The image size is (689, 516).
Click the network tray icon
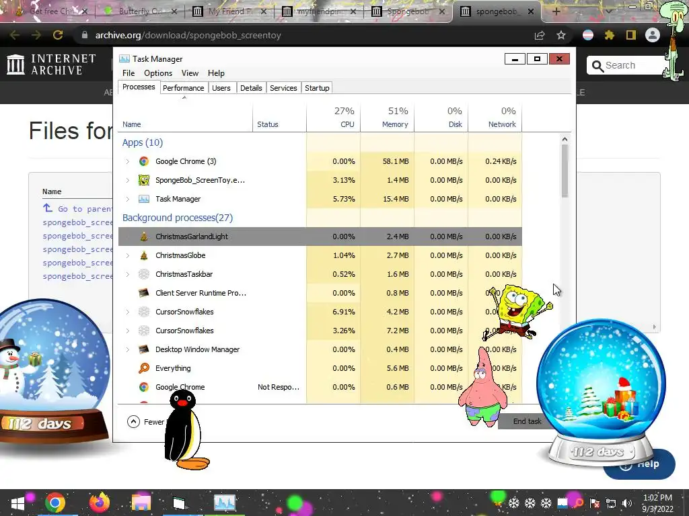pos(611,503)
